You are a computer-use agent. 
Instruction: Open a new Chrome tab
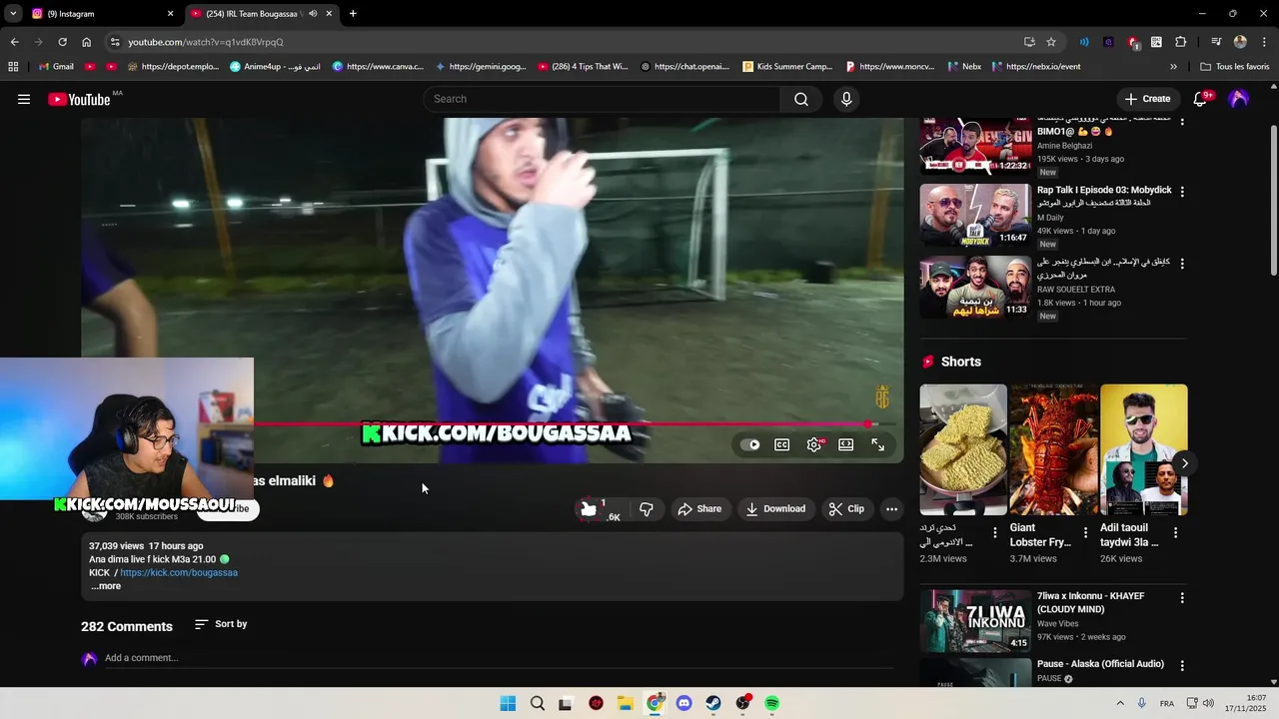point(353,14)
